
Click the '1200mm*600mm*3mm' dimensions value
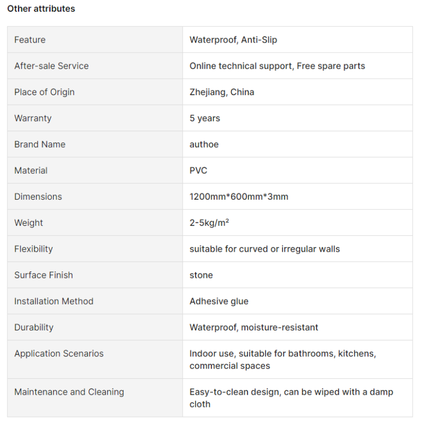pyautogui.click(x=239, y=197)
